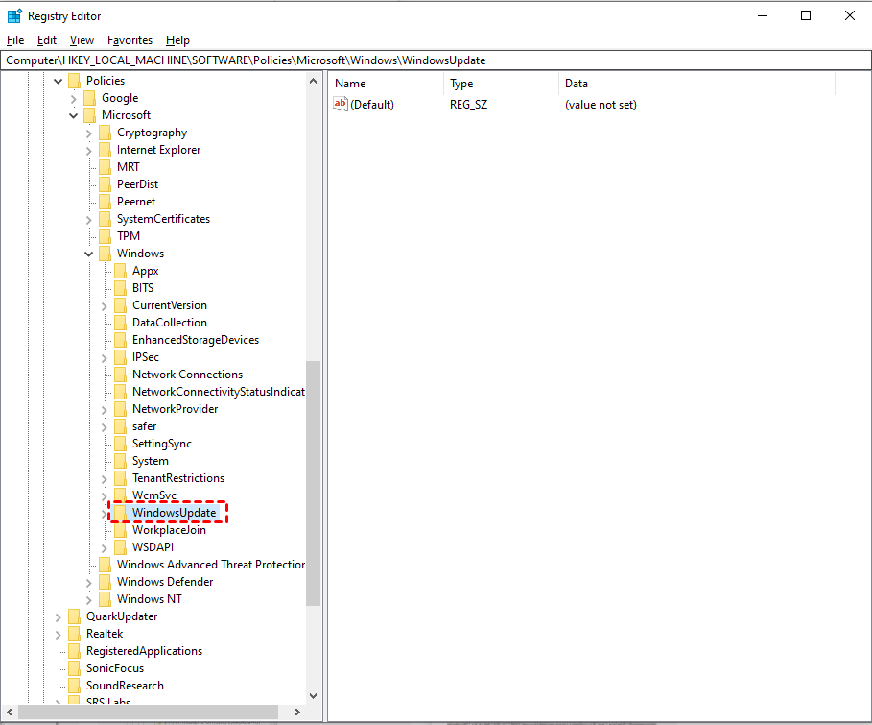
Task: Click the WorkplaceJoin folder icon
Action: (120, 530)
